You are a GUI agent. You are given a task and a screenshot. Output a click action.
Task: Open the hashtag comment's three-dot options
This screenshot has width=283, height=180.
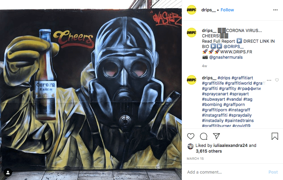coord(269,80)
